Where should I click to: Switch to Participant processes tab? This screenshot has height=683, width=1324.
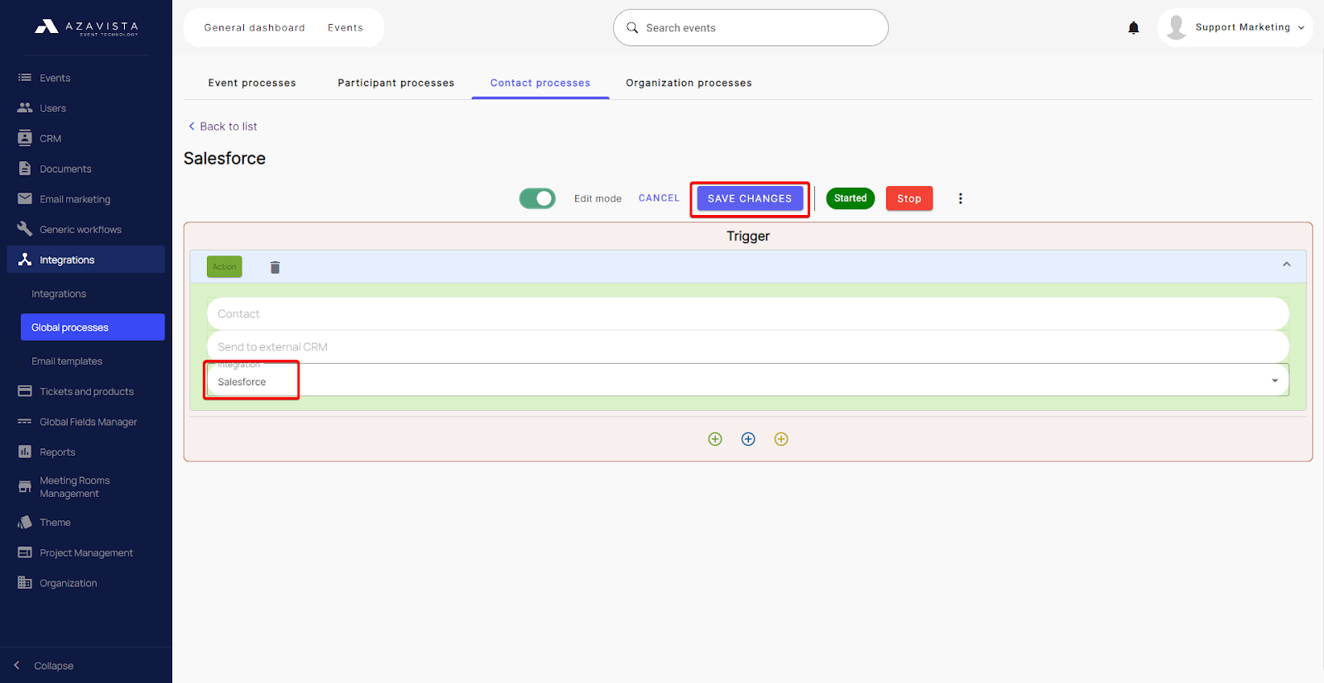396,83
